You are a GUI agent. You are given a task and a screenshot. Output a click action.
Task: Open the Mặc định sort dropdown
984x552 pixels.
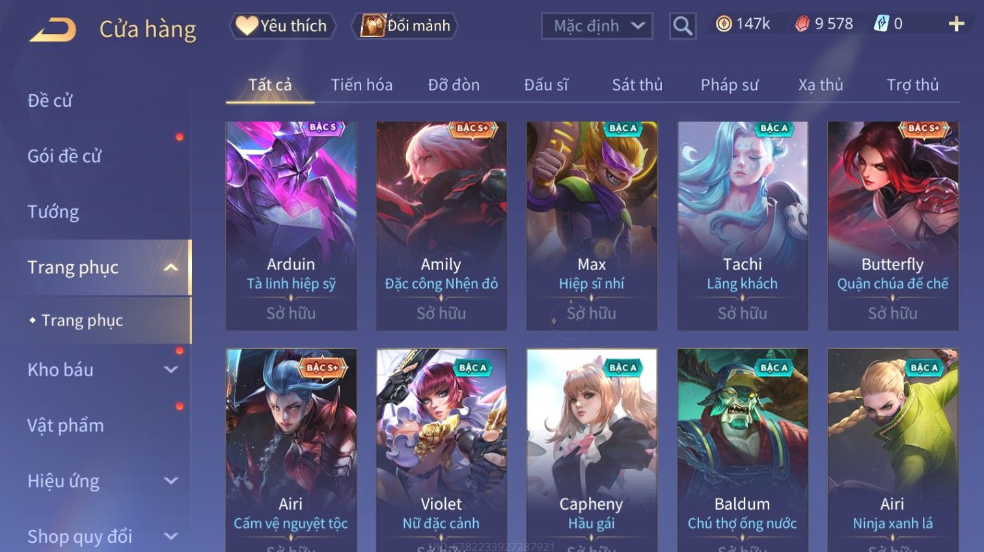tap(597, 26)
